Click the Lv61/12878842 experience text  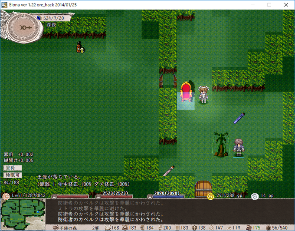point(29,195)
